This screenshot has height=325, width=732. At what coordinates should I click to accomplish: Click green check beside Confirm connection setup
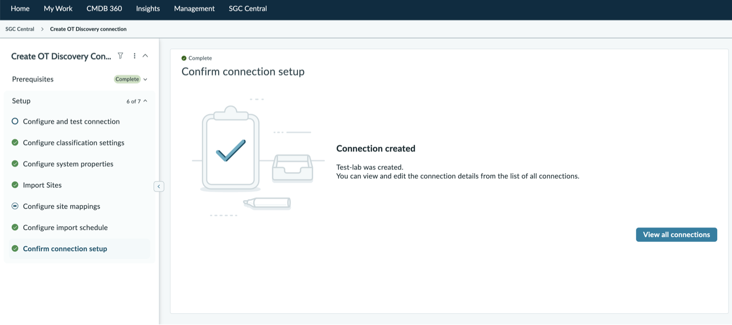[15, 249]
